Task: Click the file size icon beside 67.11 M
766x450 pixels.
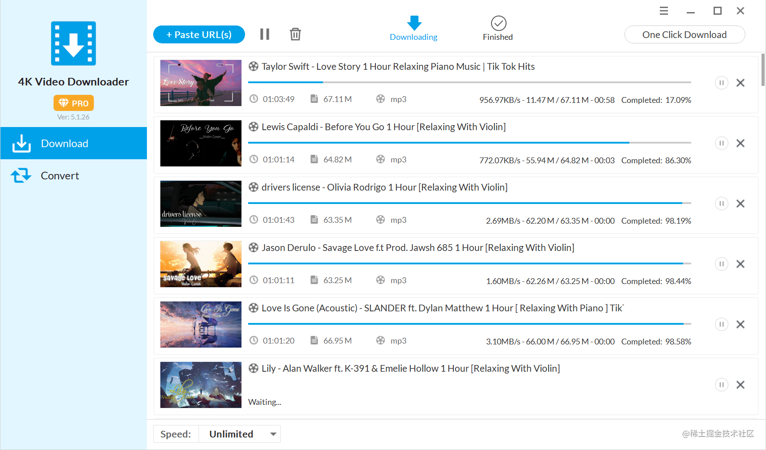Action: 314,99
